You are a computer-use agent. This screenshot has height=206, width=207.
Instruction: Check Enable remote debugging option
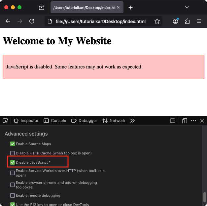pyautogui.click(x=13, y=195)
